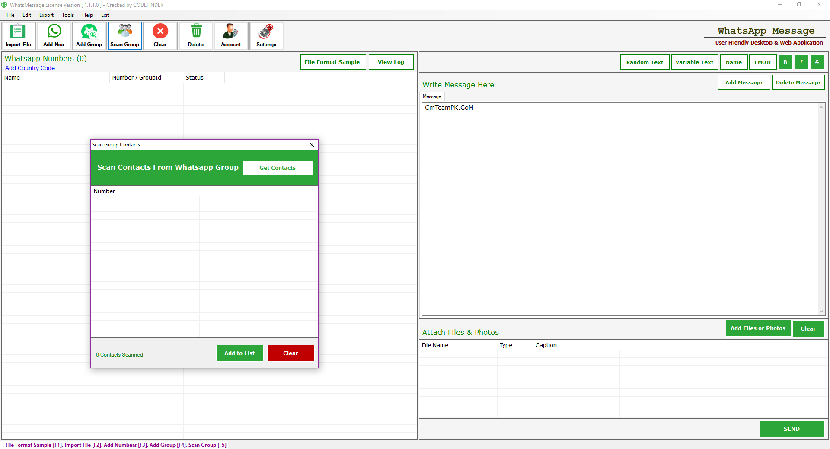Image resolution: width=830 pixels, height=449 pixels.
Task: Click the shortcut hints status bar text
Action: (116, 445)
